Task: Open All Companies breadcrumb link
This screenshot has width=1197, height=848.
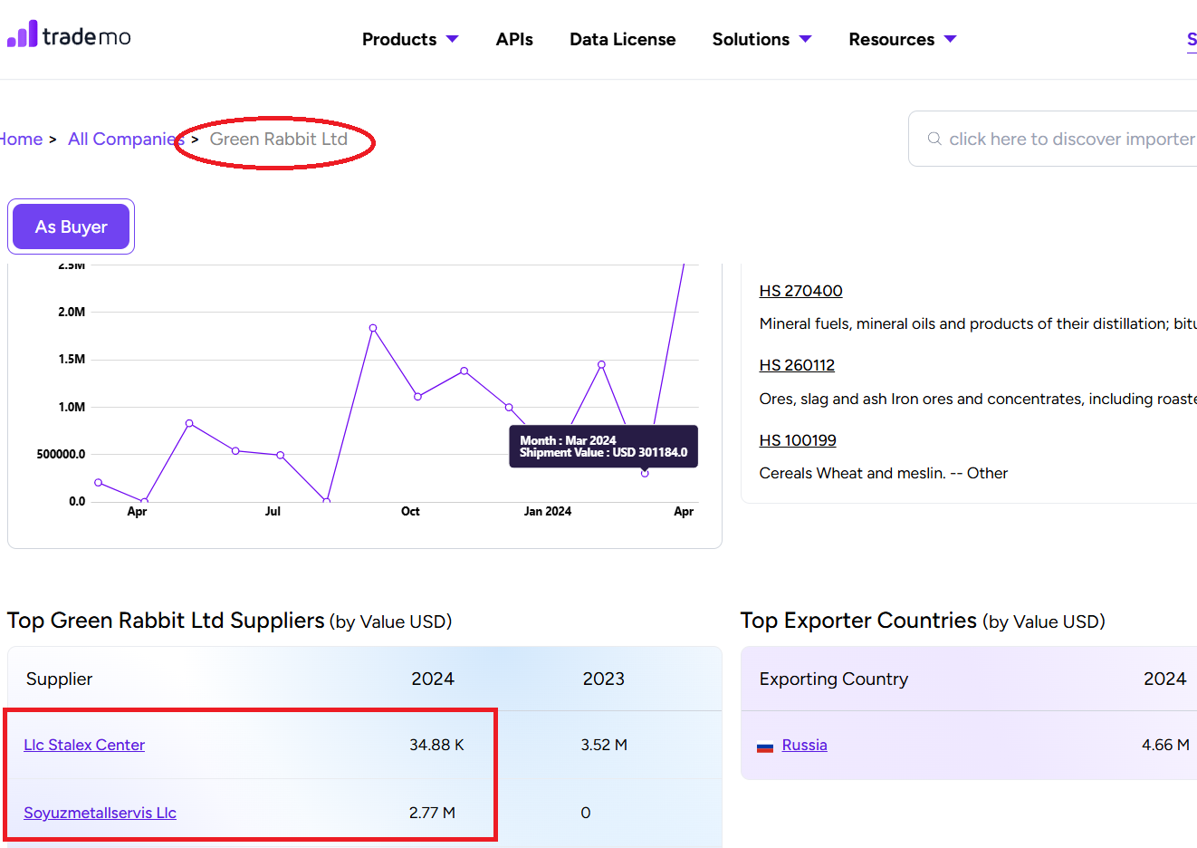Action: point(126,139)
